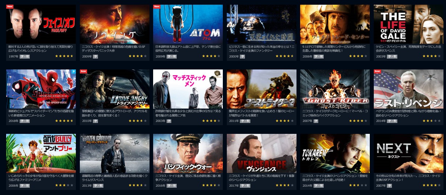This screenshot has height=195, width=446.
Task: Select The Life of David Gale poster
Action: click(408, 24)
